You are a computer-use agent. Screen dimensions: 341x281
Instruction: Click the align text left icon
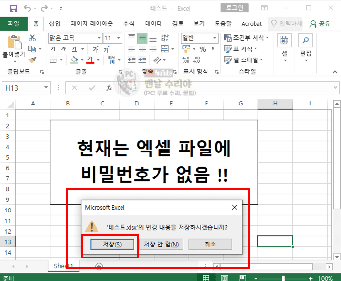(132, 49)
